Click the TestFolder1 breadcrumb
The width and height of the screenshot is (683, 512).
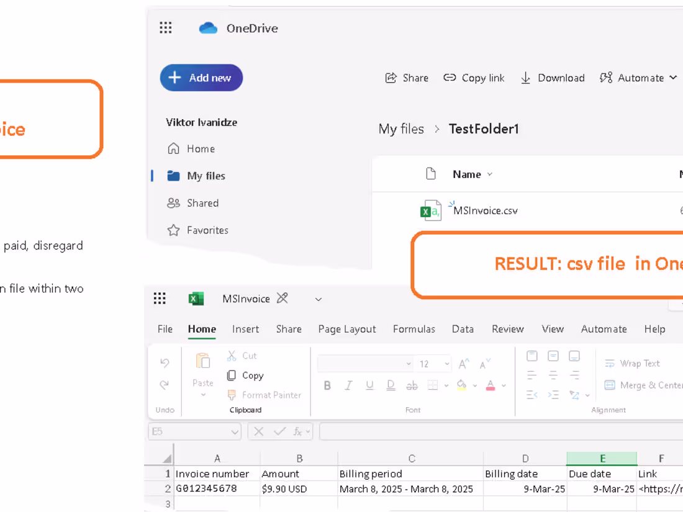[484, 129]
